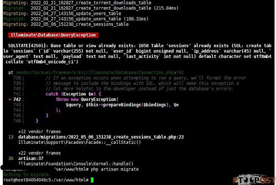Click the green 'Nothing to migrate.' message
Screen dimensions: 276x185
27,175
